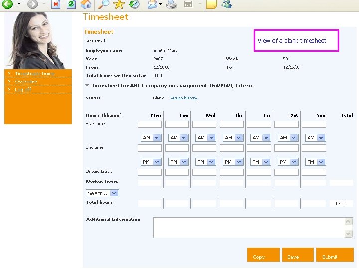The width and height of the screenshot is (359, 269).
Task: Click Saturday Start time input
Action: (x=286, y=124)
